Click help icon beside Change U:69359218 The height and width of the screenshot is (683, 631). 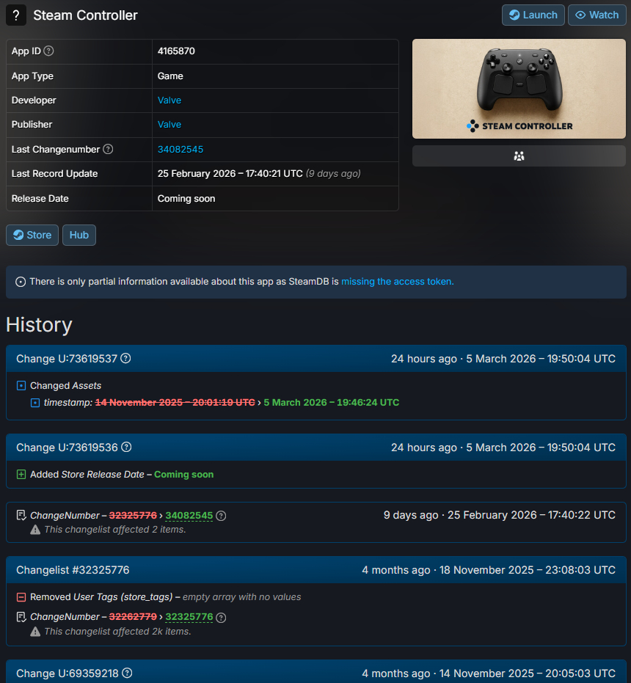click(x=126, y=673)
